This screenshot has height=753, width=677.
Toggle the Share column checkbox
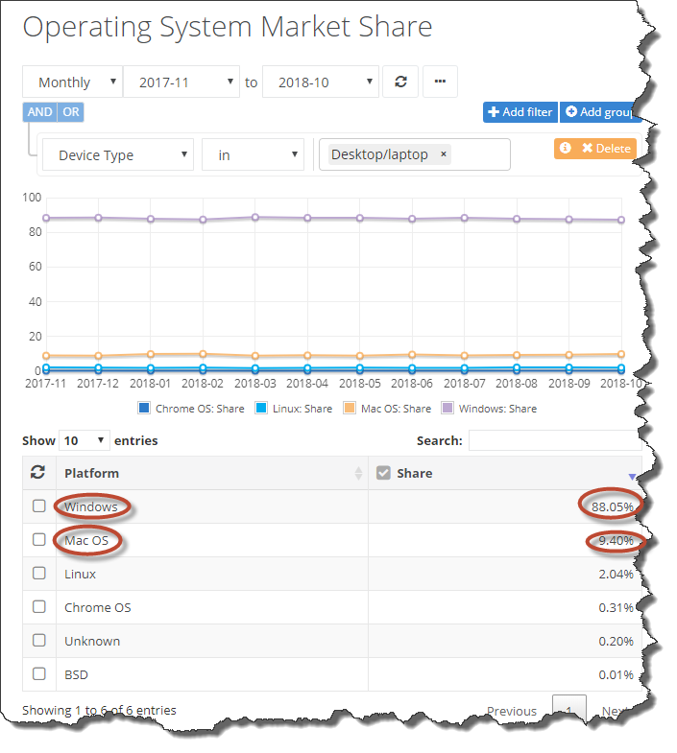(x=383, y=473)
